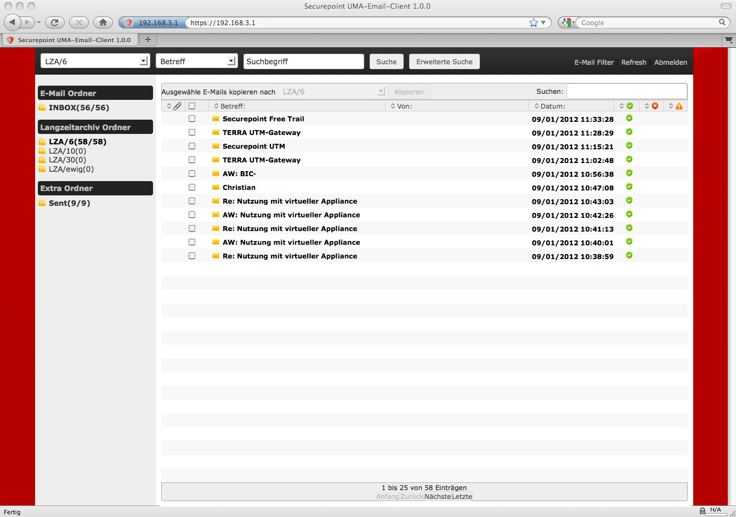This screenshot has height=517, width=736.
Task: Jump to Letzte page
Action: [x=462, y=496]
